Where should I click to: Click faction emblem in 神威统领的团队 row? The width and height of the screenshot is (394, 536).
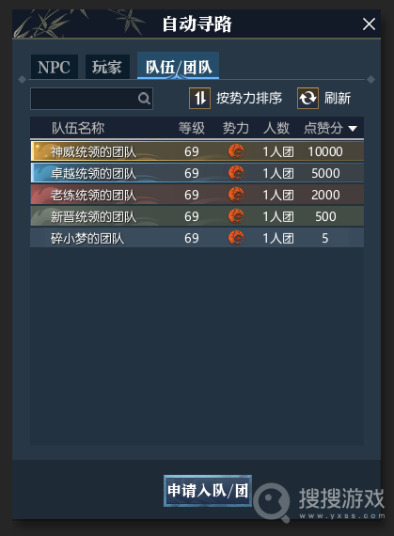pos(236,151)
